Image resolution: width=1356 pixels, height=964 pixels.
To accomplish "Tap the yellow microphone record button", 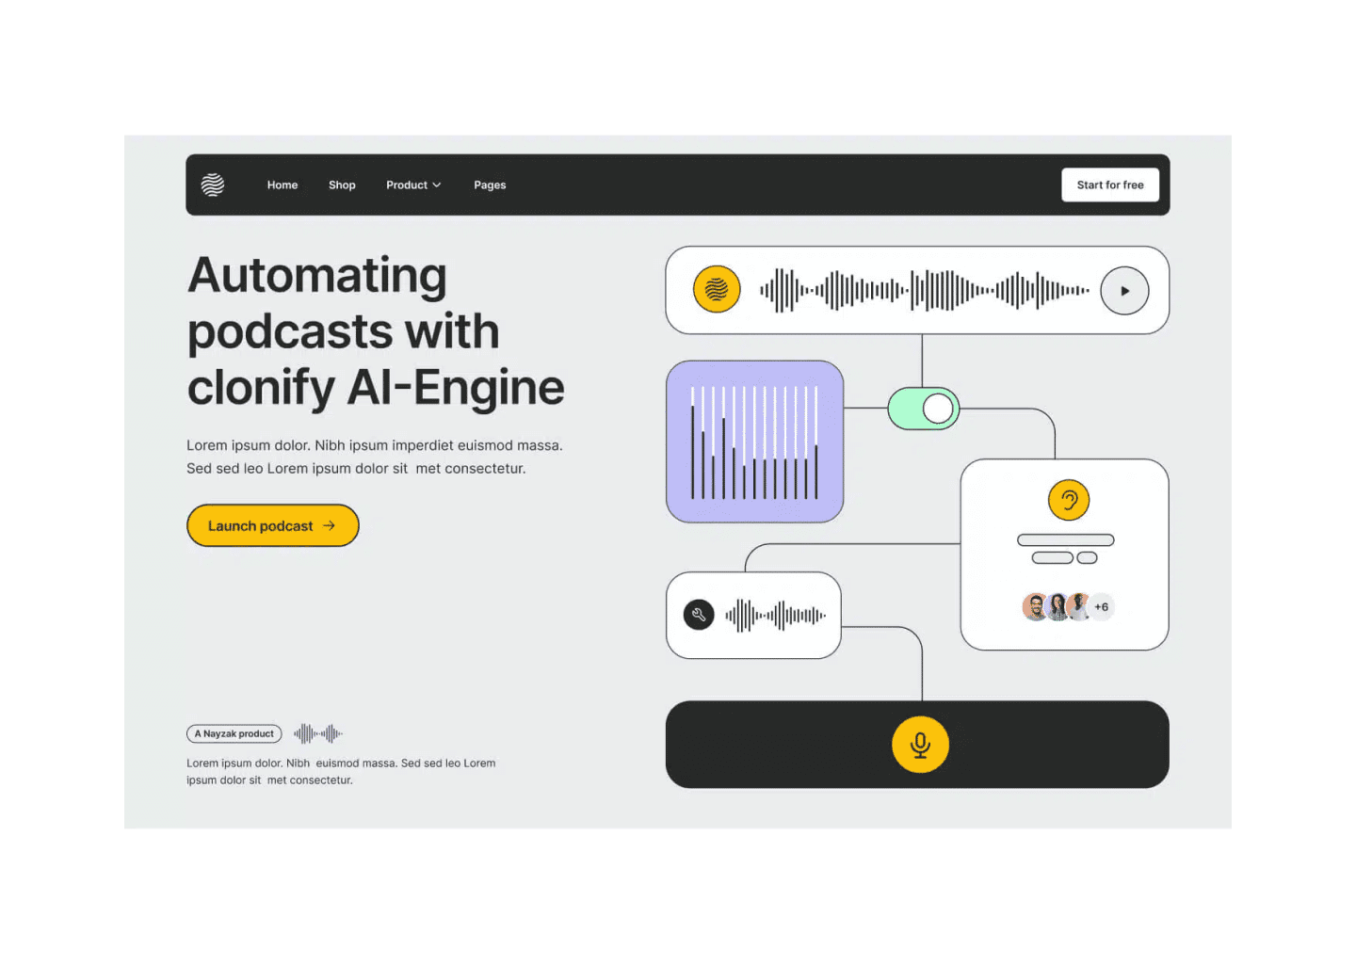I will (x=920, y=745).
